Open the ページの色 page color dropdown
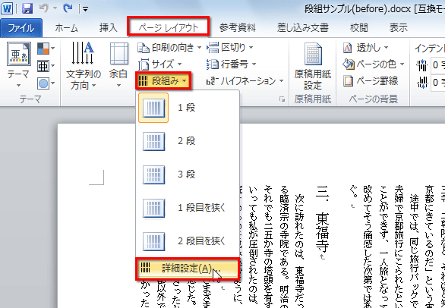Screen dimensions: 445x308 point(373,64)
